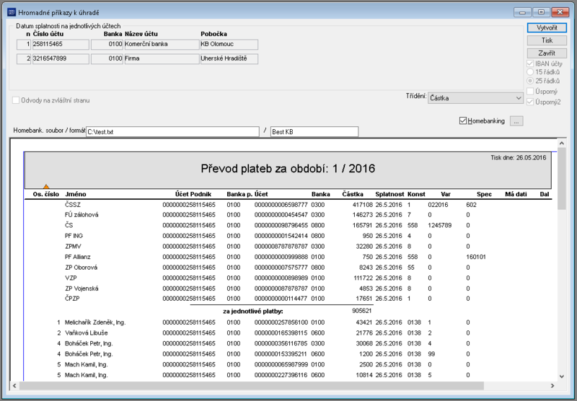Click the Vaňková Libuše row
Viewport: 577px width, 401px height.
coord(86,333)
